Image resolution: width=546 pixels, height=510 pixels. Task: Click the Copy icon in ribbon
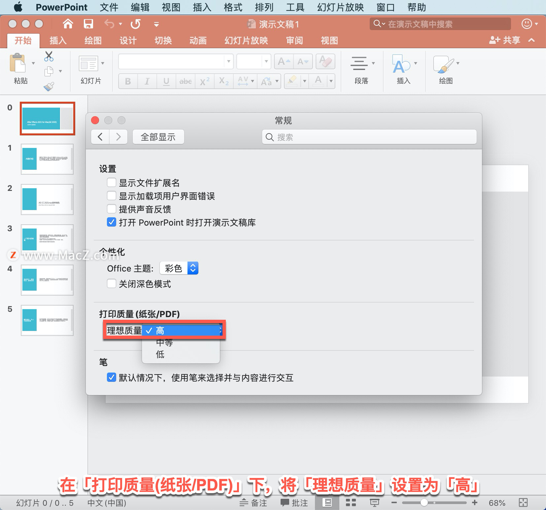[49, 71]
